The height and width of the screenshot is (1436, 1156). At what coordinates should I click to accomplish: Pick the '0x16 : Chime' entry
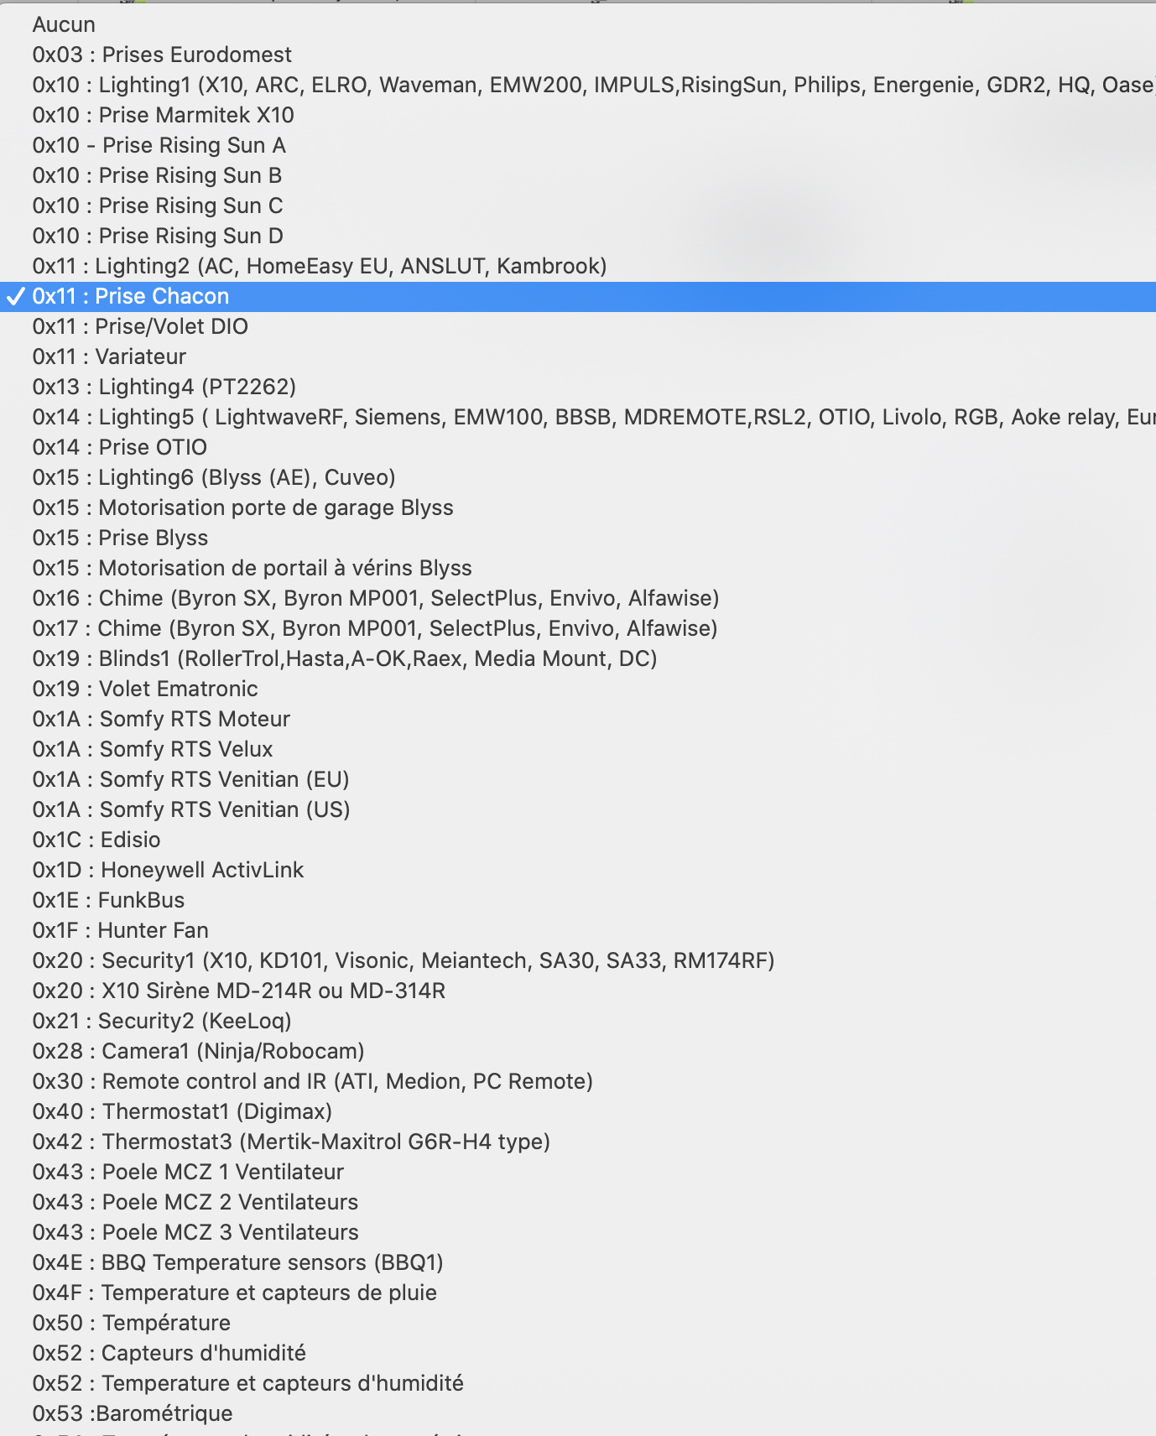tap(578, 598)
